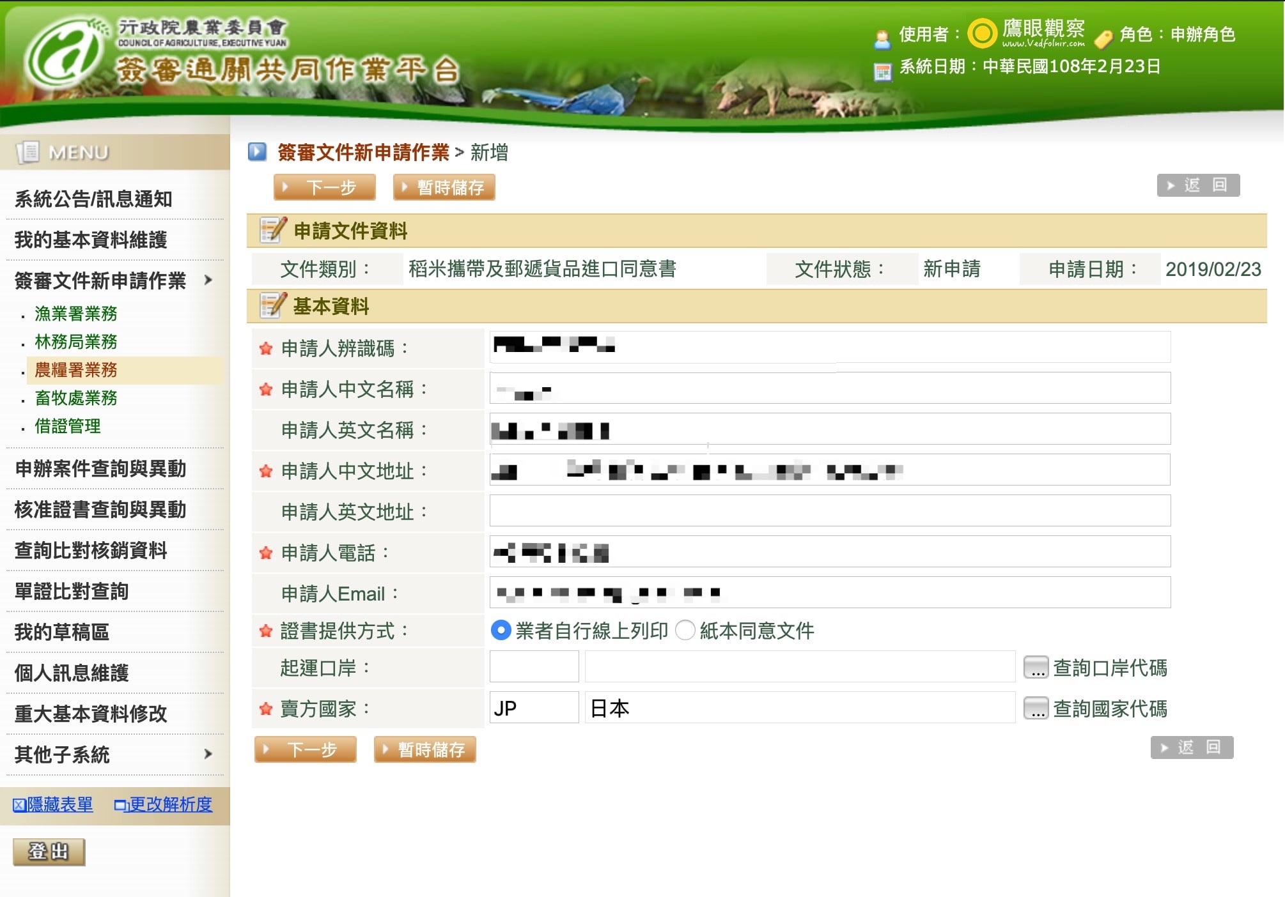
Task: Click the blue breadcrumb arrow icon
Action: pyautogui.click(x=257, y=151)
